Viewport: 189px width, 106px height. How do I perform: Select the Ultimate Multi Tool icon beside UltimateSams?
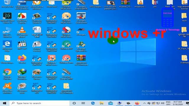52,60
